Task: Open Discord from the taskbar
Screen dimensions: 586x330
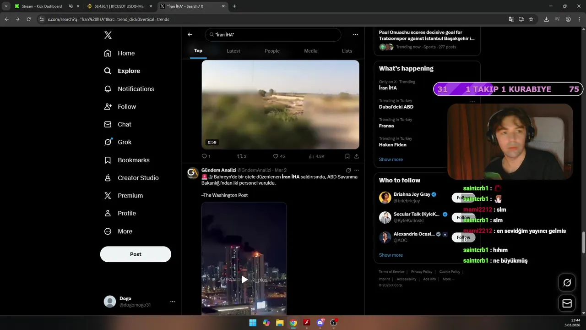Action: (x=320, y=323)
